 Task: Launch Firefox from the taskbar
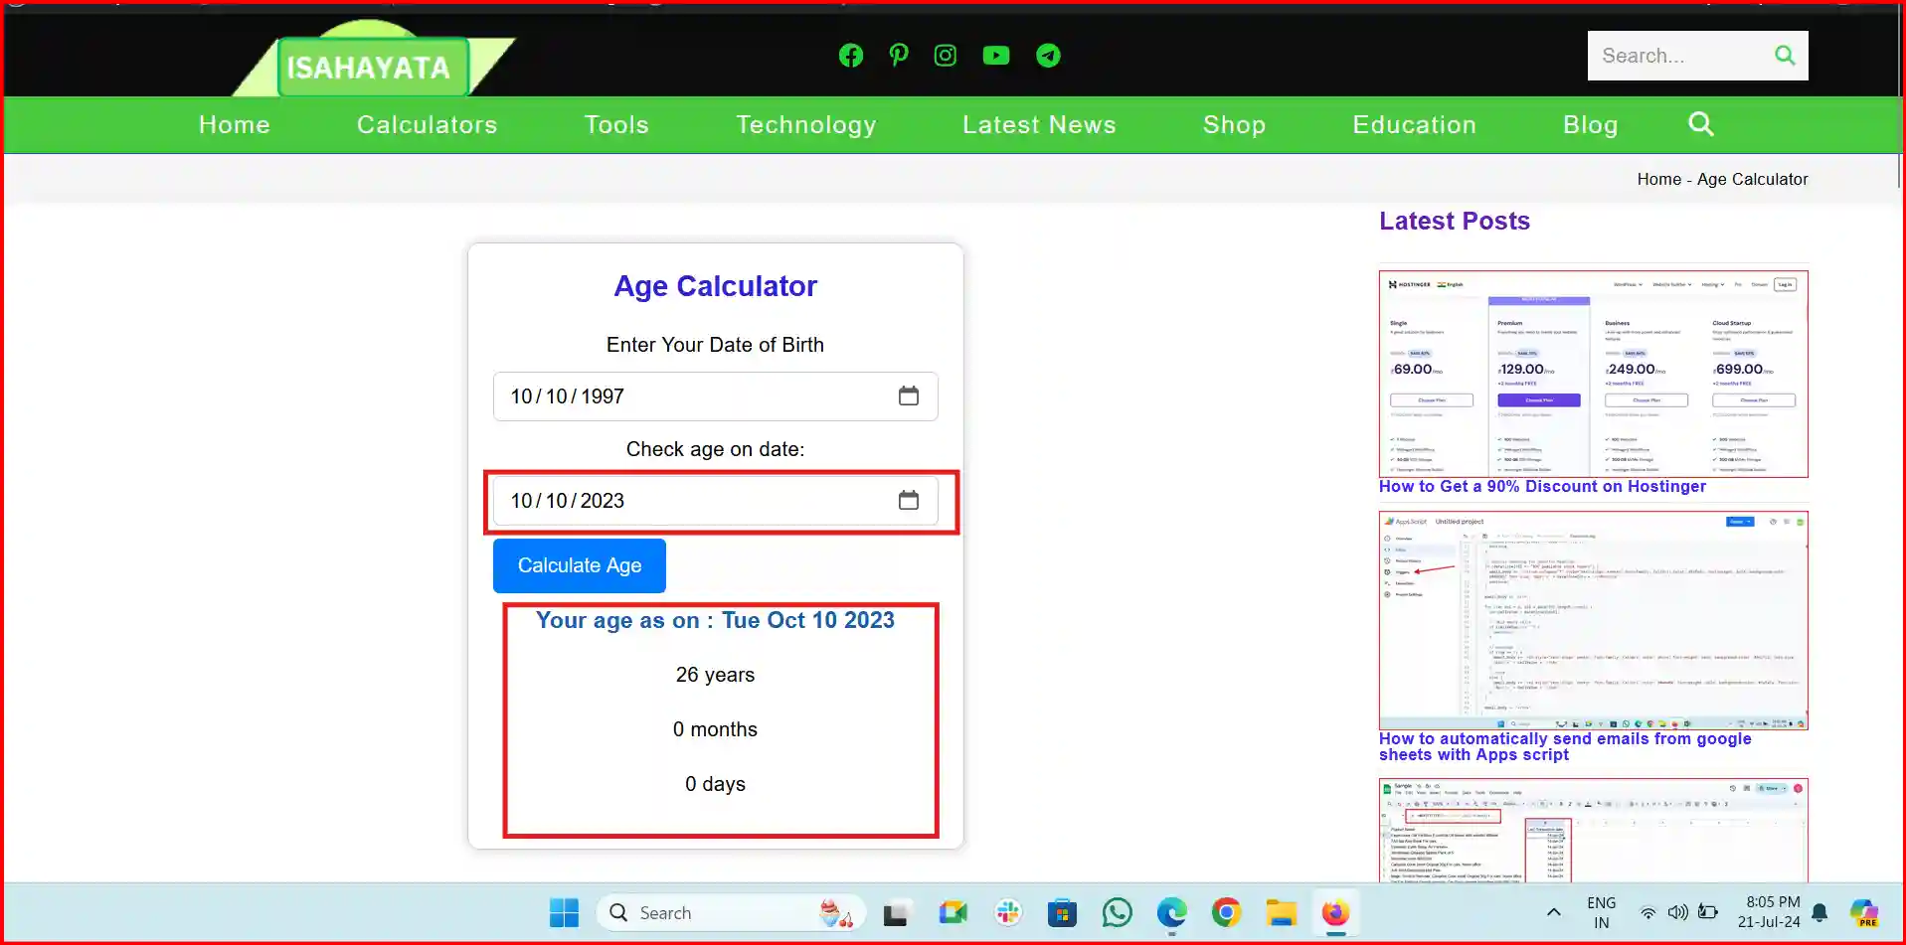coord(1335,912)
